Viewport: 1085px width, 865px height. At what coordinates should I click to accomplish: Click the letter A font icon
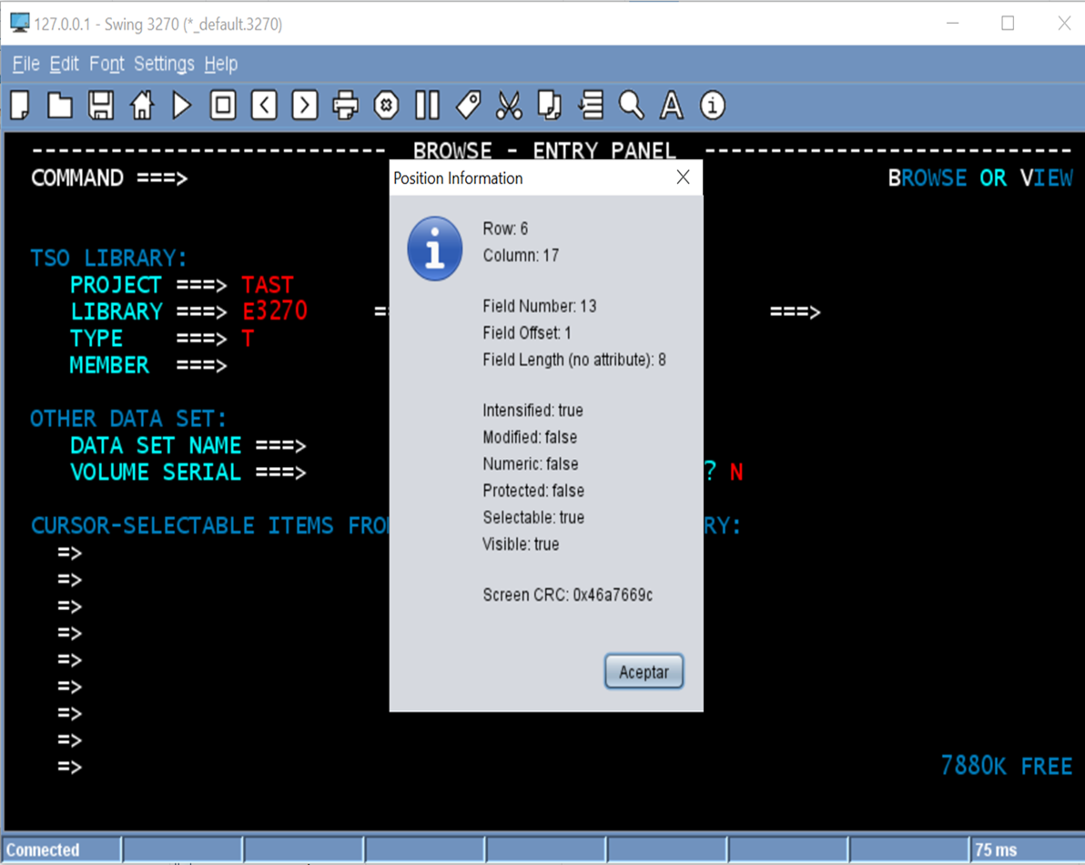click(x=672, y=106)
